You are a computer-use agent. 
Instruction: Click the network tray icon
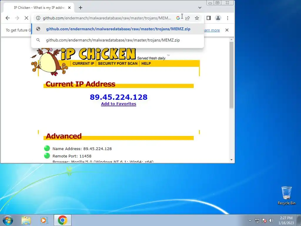[x=257, y=220]
